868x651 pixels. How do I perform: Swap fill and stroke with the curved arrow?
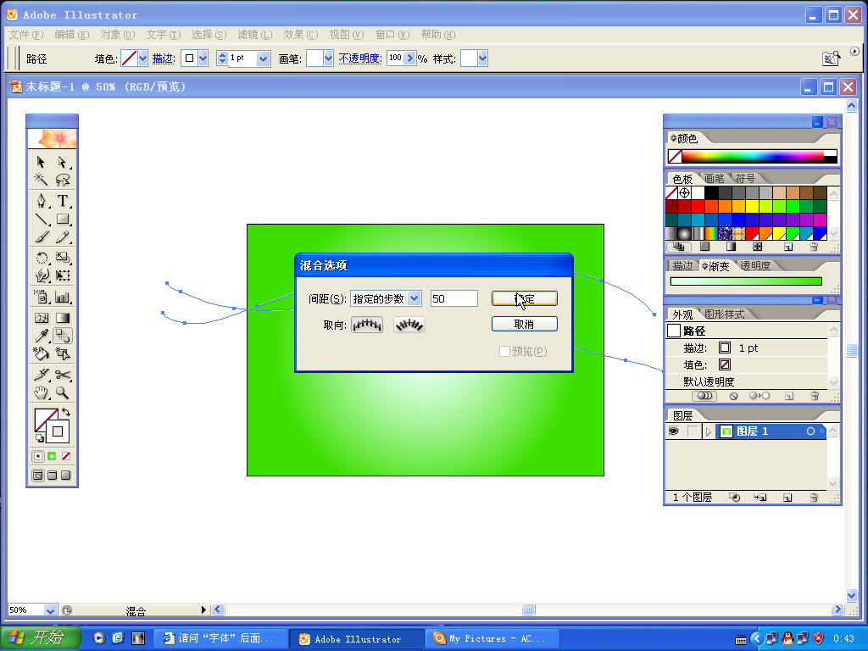click(66, 412)
